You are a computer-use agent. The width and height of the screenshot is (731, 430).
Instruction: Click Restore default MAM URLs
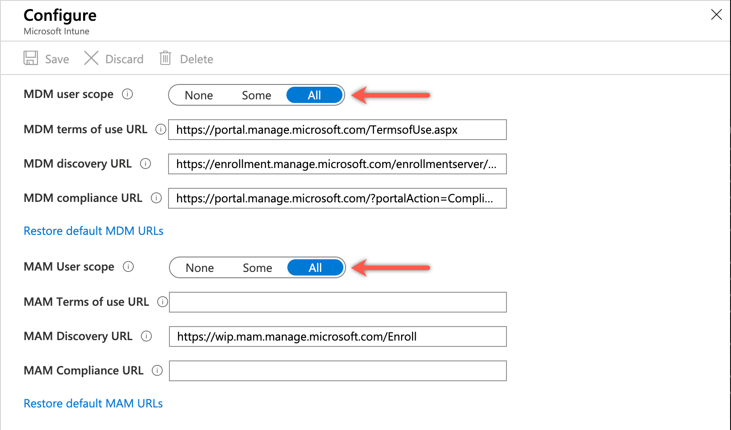pos(93,403)
